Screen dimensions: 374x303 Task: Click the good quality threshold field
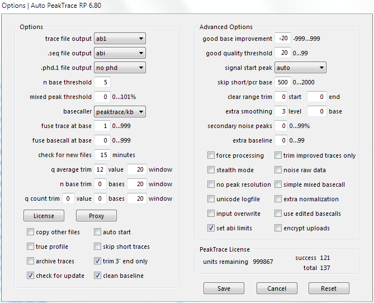[x=283, y=53]
